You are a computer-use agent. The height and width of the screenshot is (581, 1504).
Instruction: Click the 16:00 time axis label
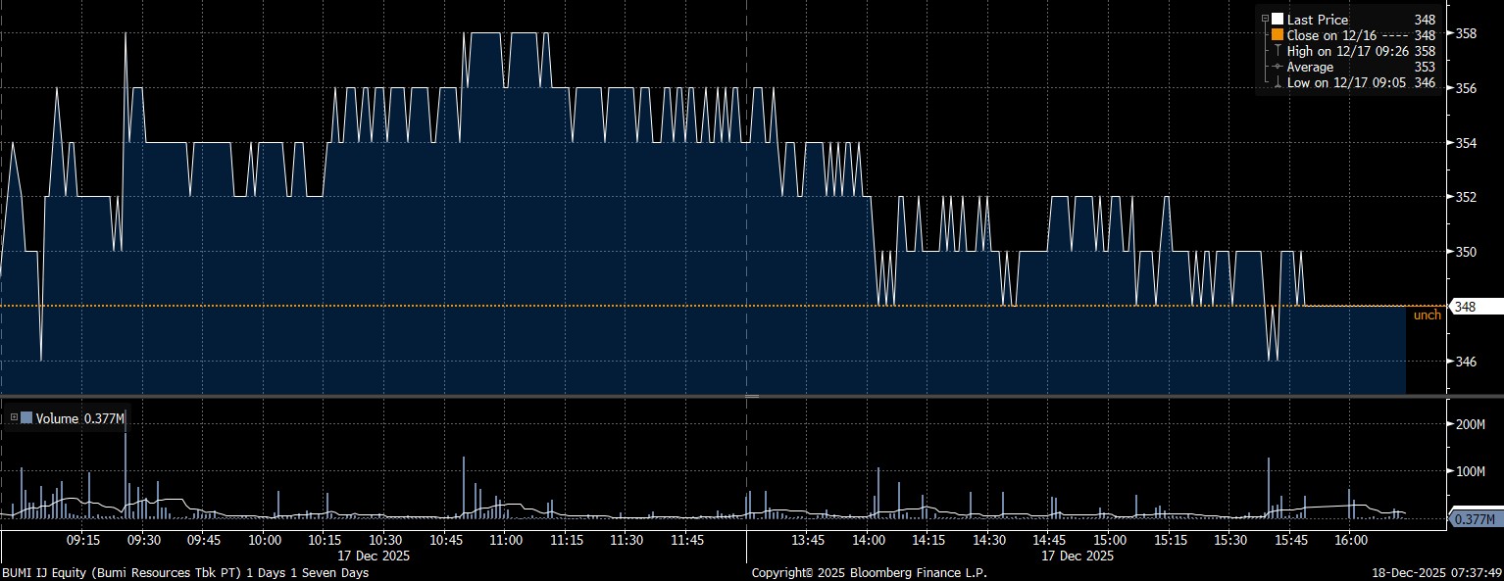pyautogui.click(x=1350, y=540)
